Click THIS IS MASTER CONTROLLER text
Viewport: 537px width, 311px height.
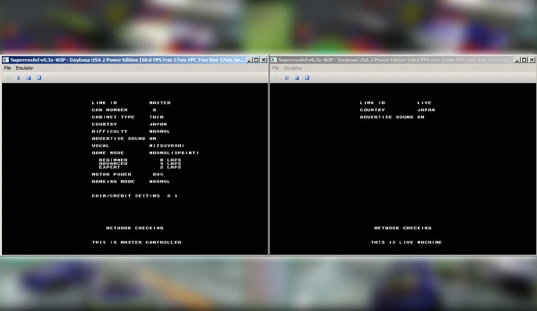137,242
